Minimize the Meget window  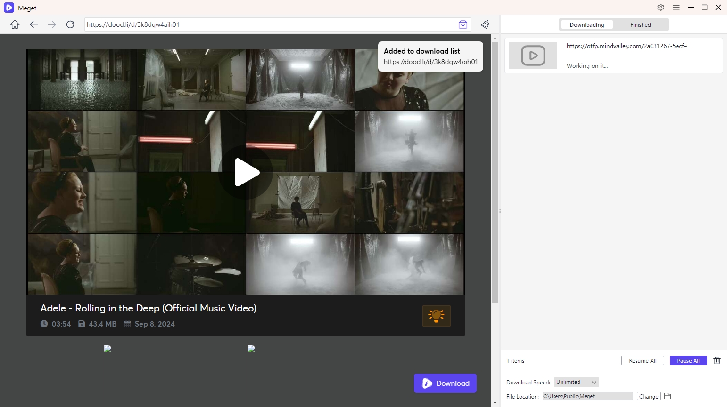click(691, 8)
